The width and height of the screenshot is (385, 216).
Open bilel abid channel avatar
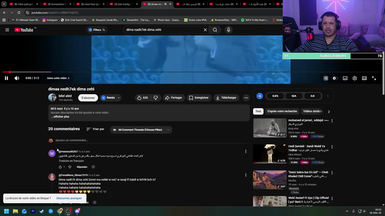pos(52,97)
